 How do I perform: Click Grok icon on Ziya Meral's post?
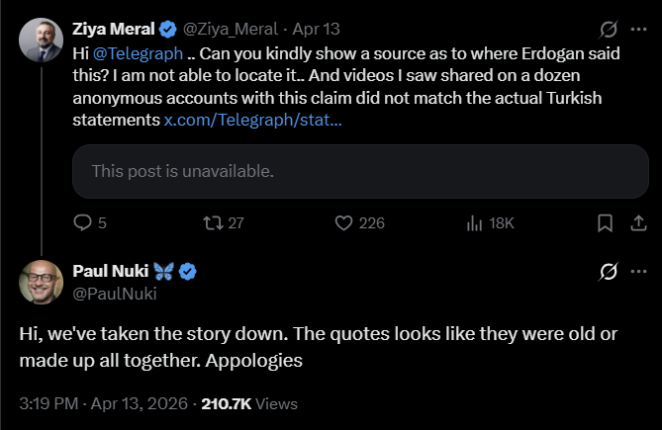(x=610, y=30)
